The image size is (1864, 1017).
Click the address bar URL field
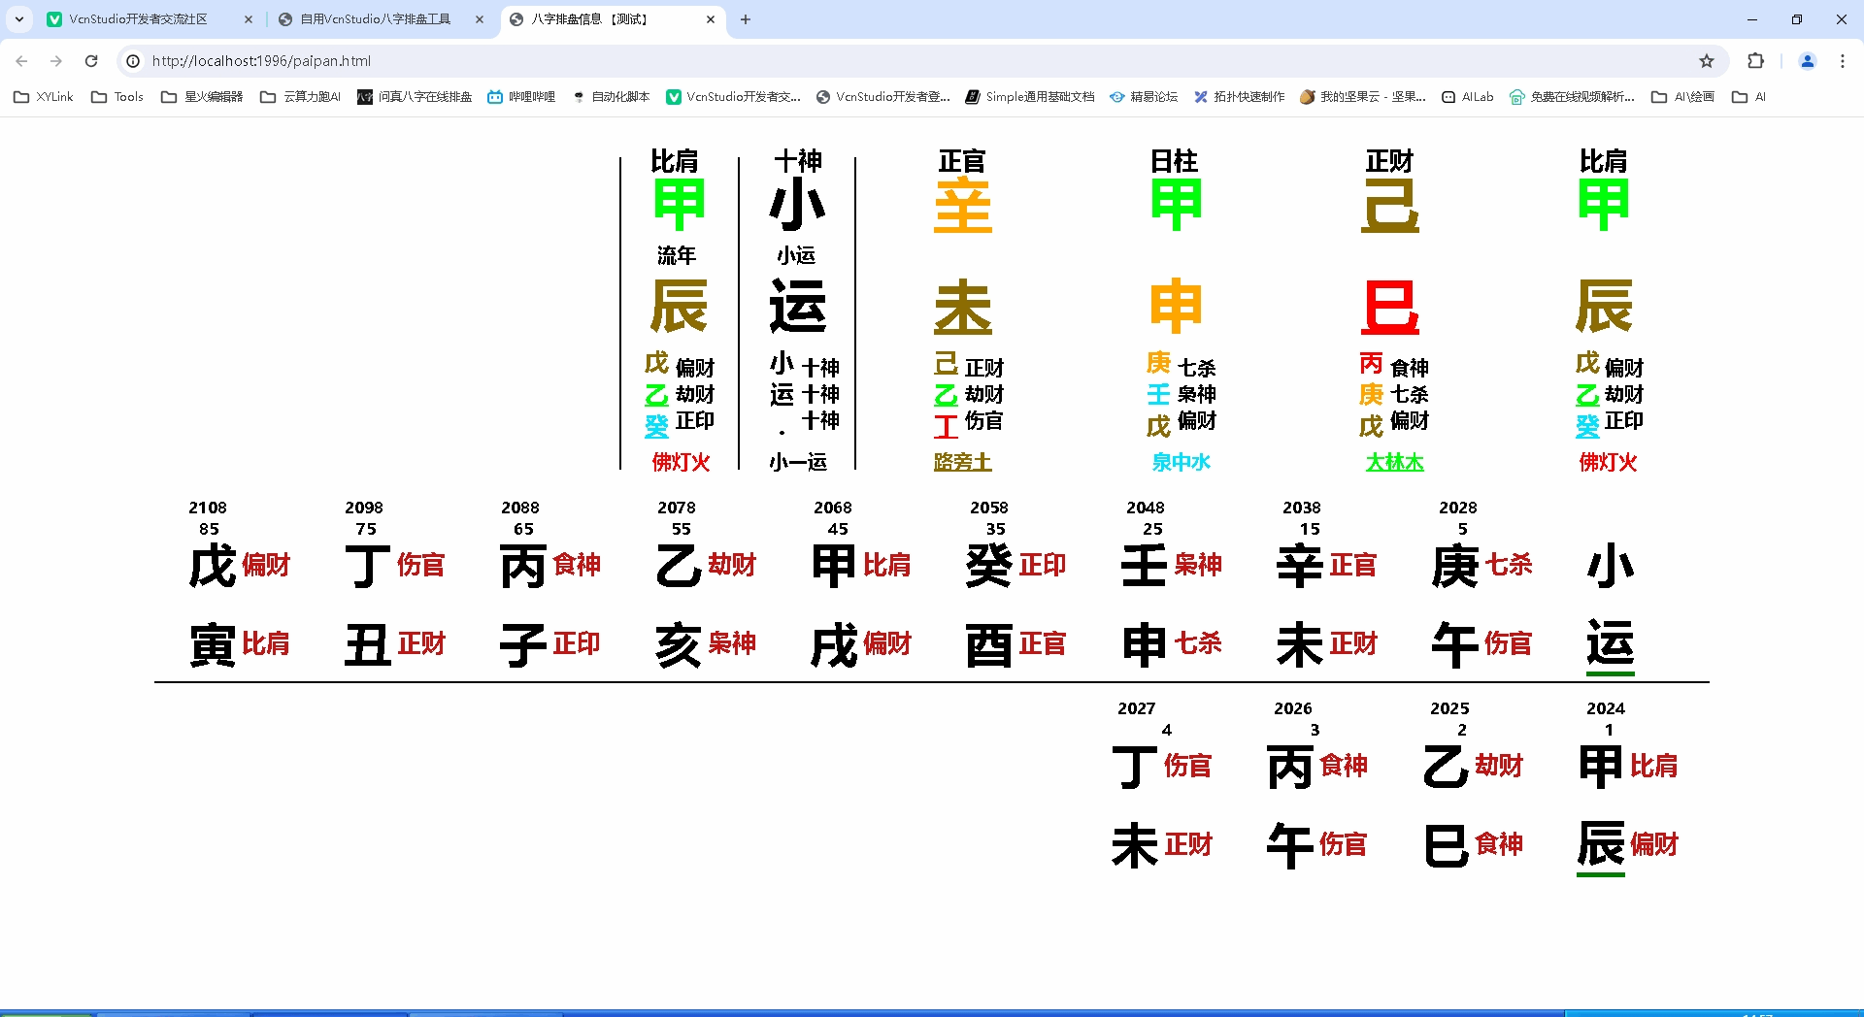874,61
